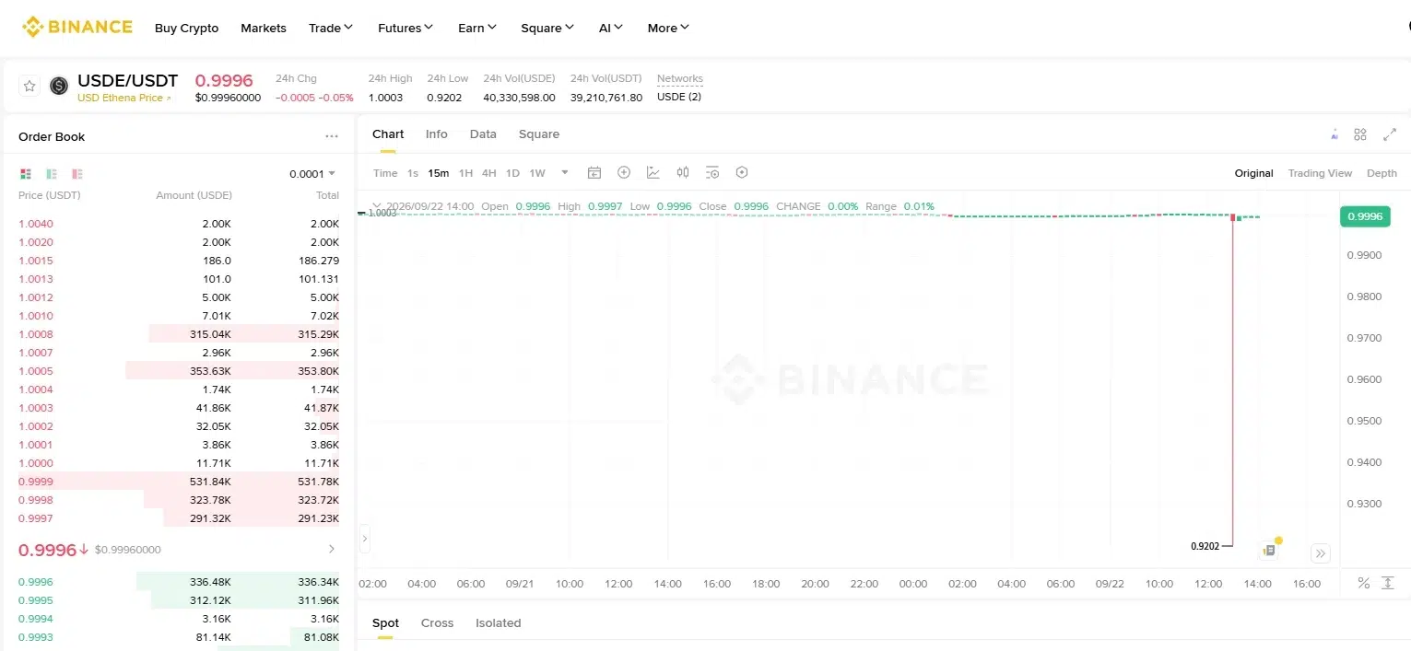Select Original chart view
The height and width of the screenshot is (651, 1411).
point(1254,173)
